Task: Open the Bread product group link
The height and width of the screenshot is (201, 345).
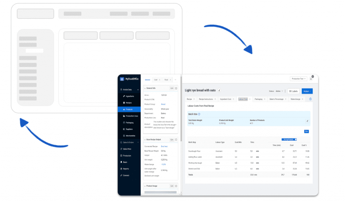Action: click(164, 104)
